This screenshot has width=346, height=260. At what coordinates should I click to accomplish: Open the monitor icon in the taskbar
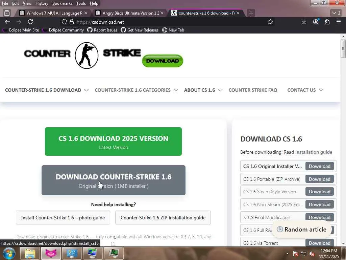[92, 253]
